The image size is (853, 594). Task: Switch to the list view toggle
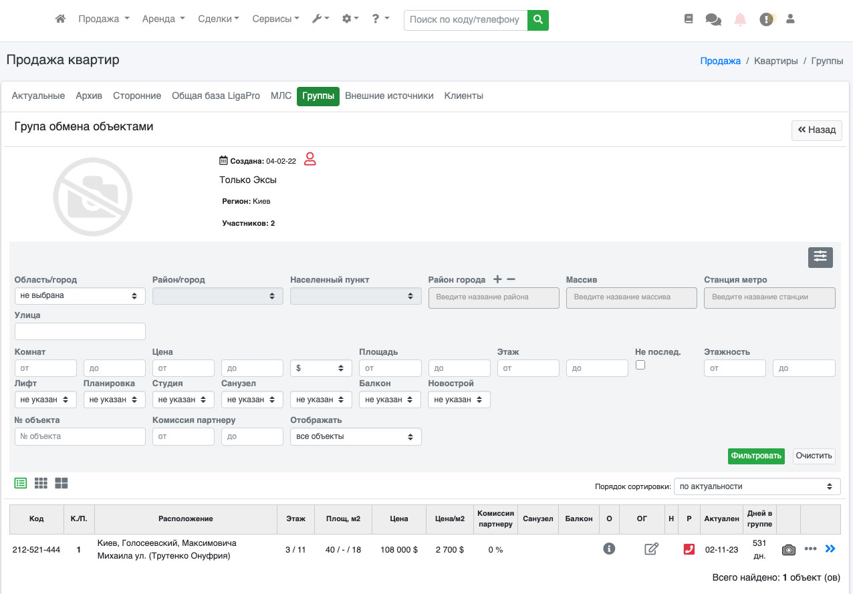21,483
